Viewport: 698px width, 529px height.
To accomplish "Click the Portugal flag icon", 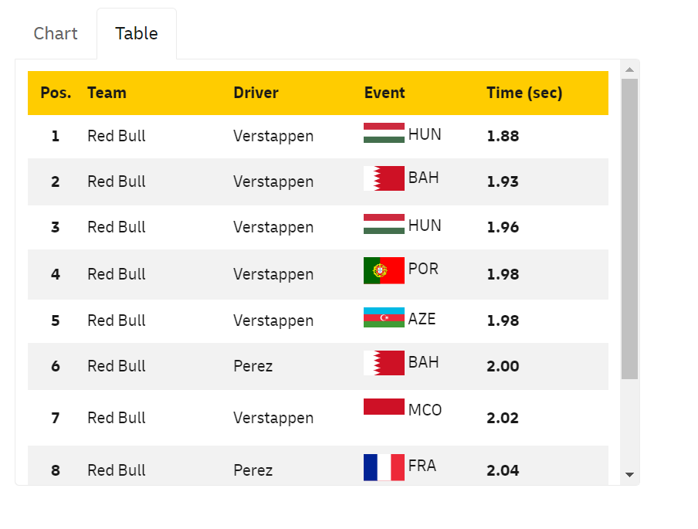I will click(384, 270).
